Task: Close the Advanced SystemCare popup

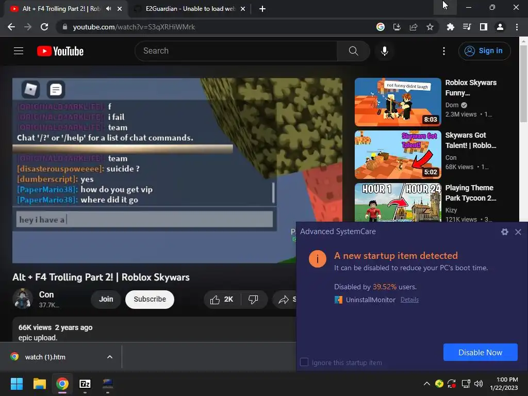Action: 518,232
